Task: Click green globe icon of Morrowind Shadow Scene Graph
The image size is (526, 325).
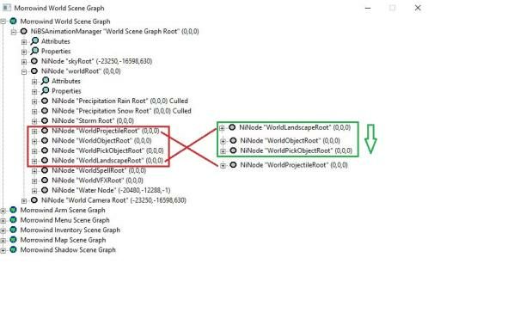Action: pos(13,249)
